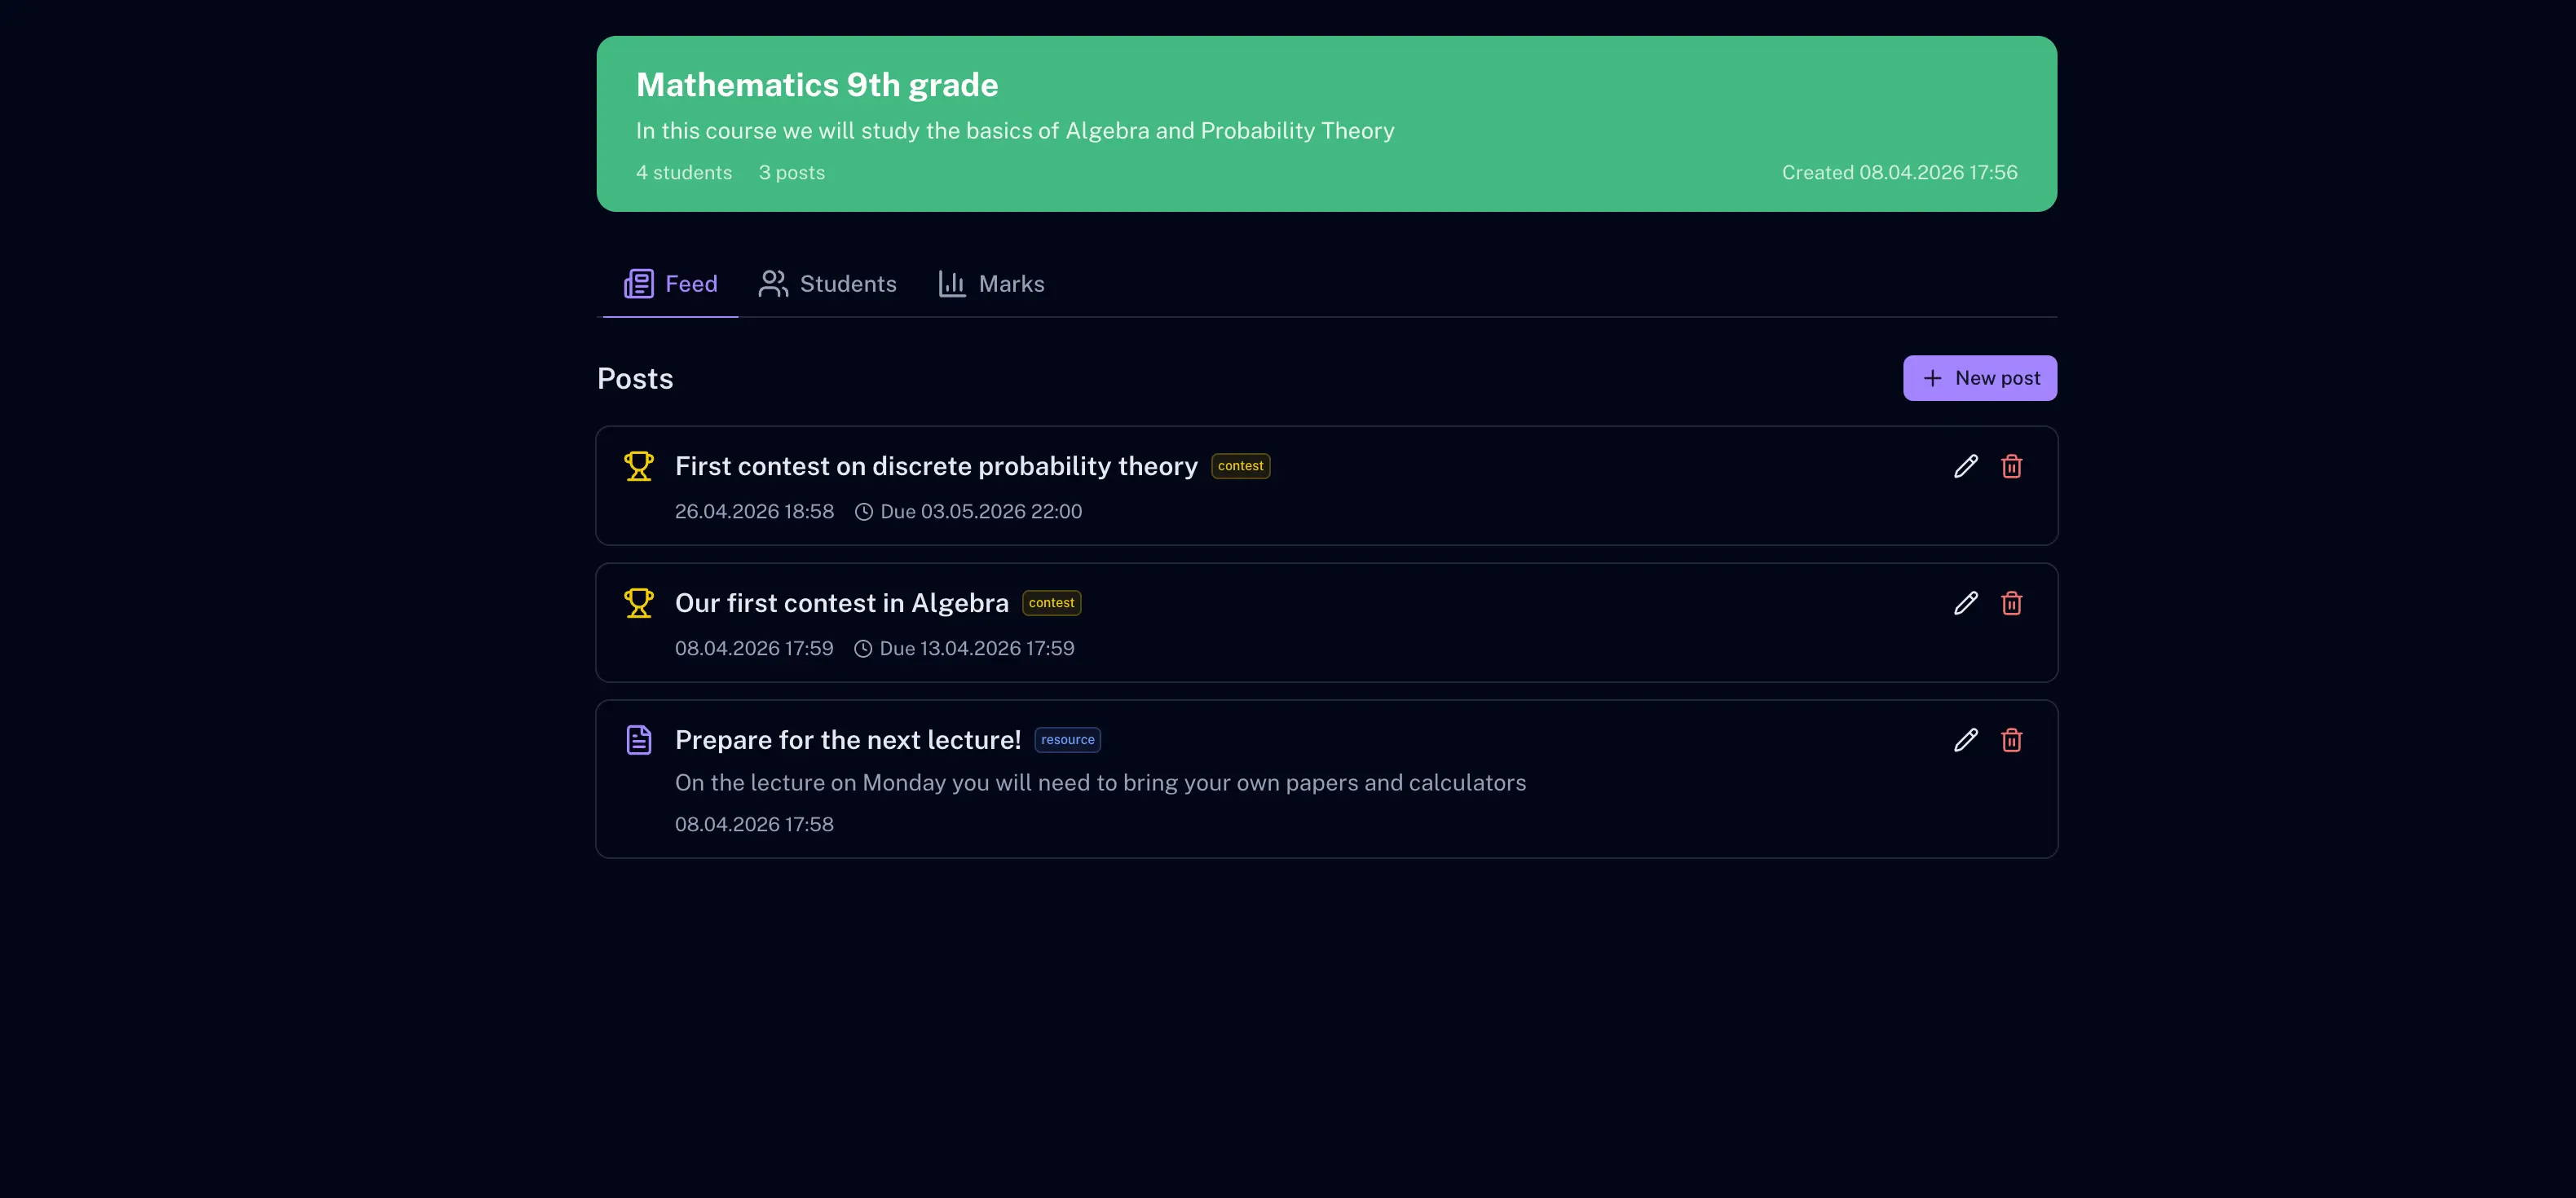Viewport: 2576px width, 1198px height.
Task: Click trophy icon of Algebra contest
Action: (639, 603)
